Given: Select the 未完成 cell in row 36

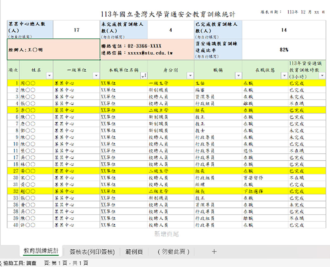Looking at the screenshot, I should (307, 205).
